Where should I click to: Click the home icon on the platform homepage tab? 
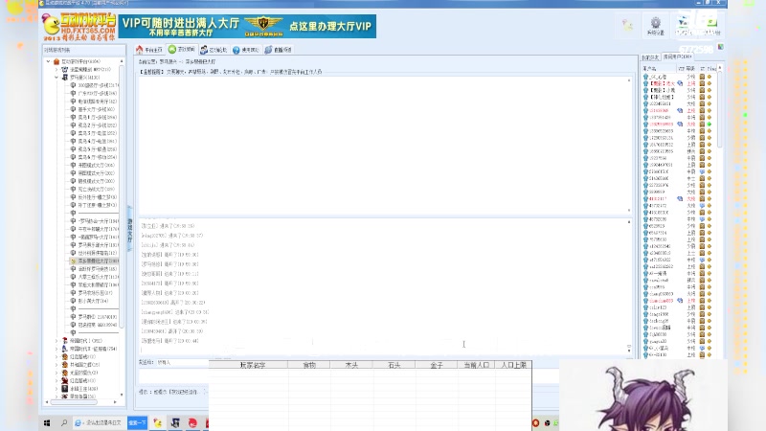click(140, 50)
